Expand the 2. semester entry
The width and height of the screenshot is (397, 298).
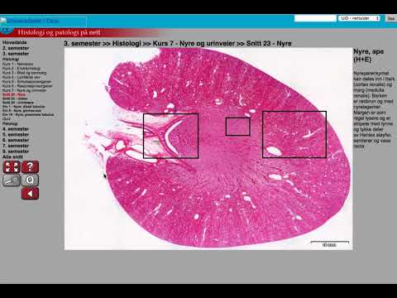pos(16,48)
